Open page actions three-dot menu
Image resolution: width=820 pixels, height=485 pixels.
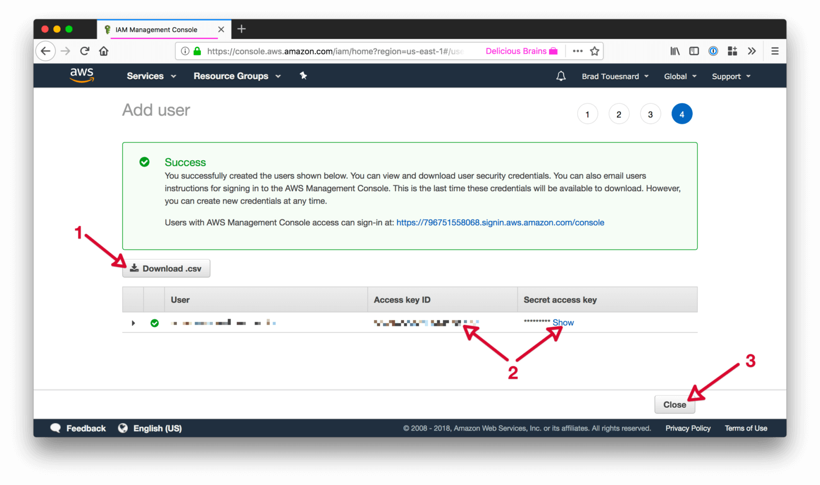click(577, 51)
